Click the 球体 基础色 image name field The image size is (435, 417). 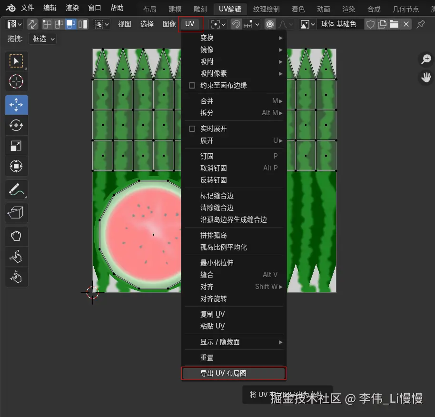coord(340,24)
